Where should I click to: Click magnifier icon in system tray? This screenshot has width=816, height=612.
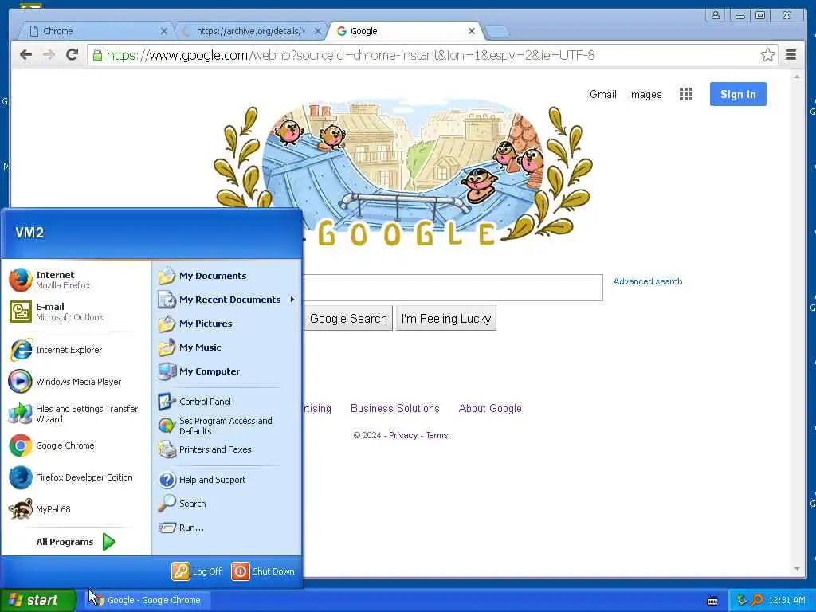point(757,600)
